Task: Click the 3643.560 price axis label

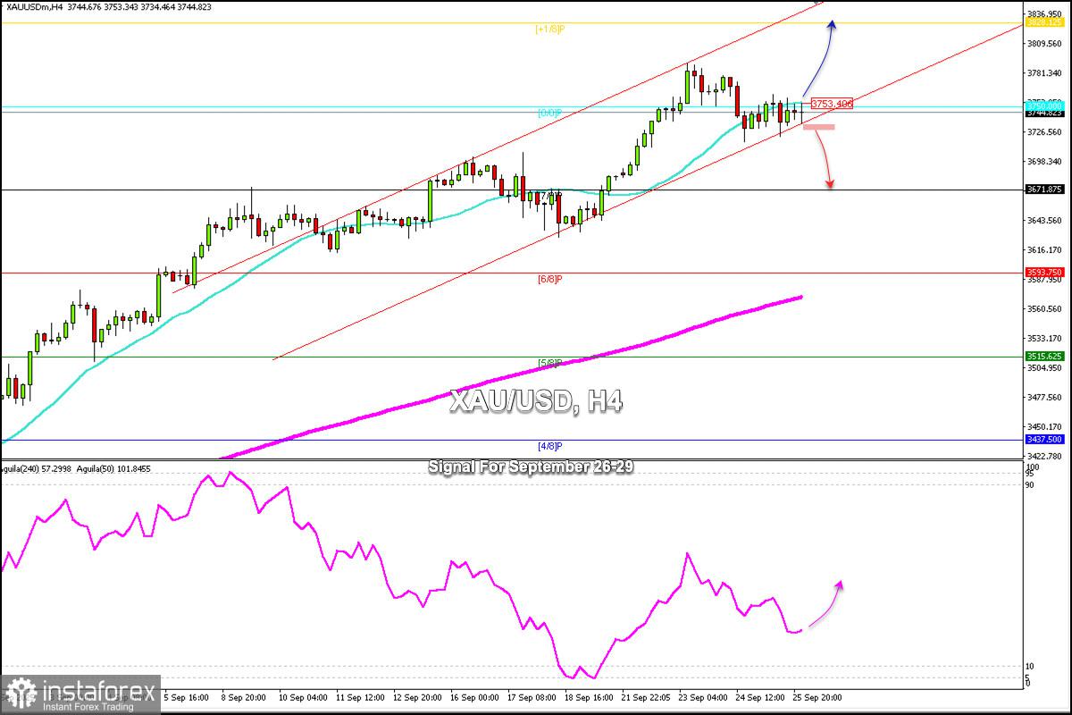Action: tap(1045, 220)
